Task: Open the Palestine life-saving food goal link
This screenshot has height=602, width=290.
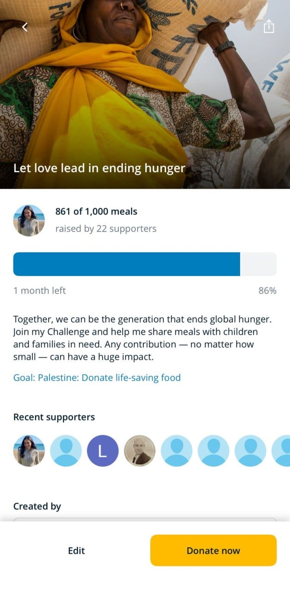Action: pyautogui.click(x=97, y=377)
